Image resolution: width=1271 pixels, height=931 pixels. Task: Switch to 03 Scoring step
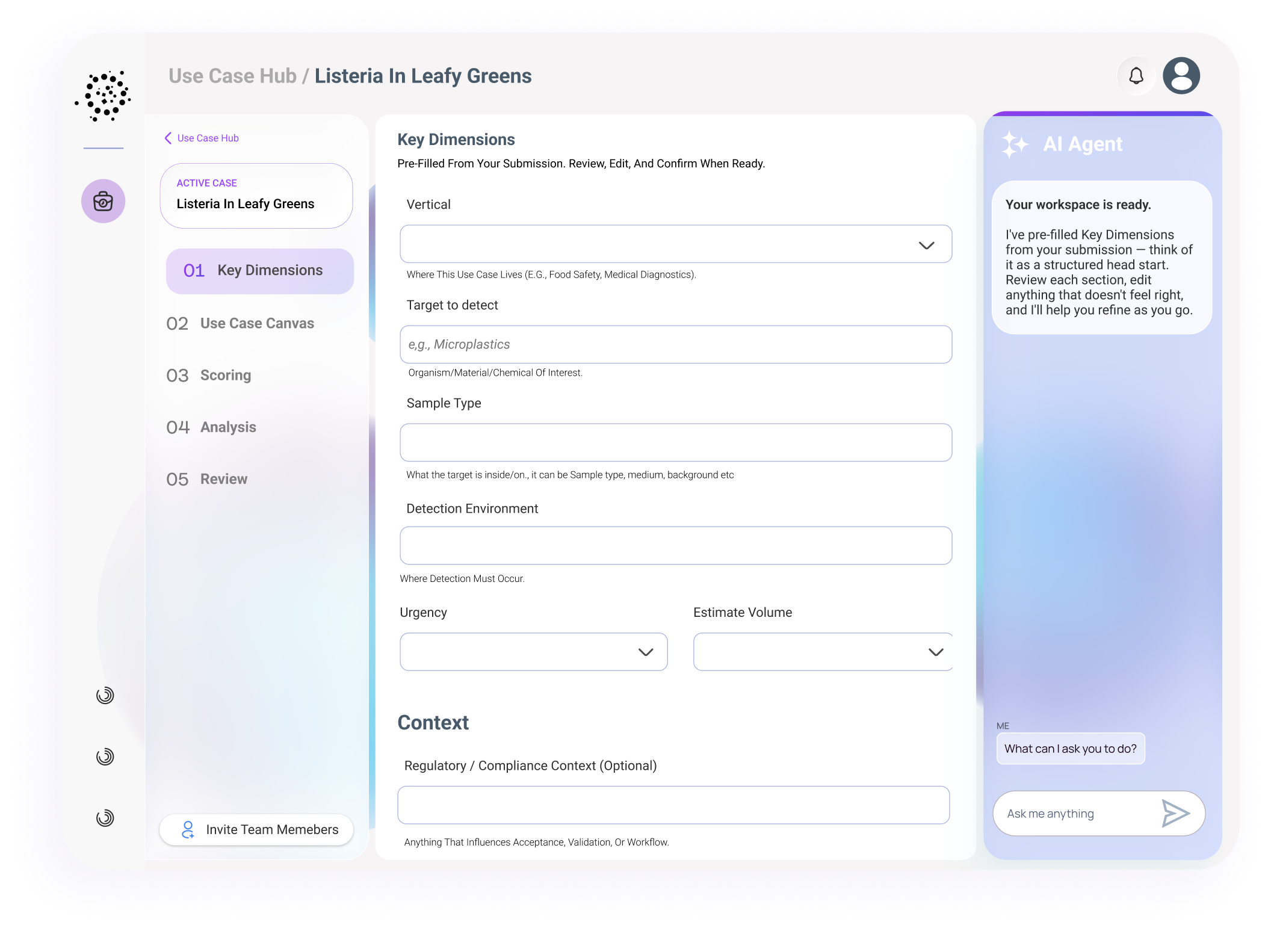(x=209, y=376)
